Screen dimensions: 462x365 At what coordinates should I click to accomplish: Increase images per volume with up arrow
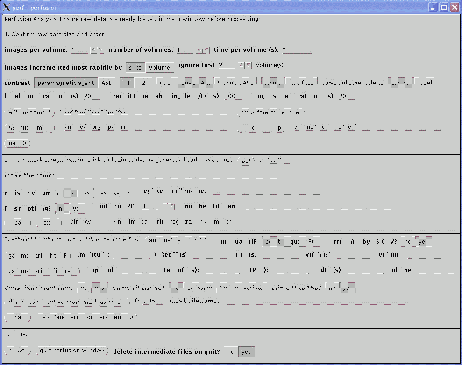[x=93, y=50]
